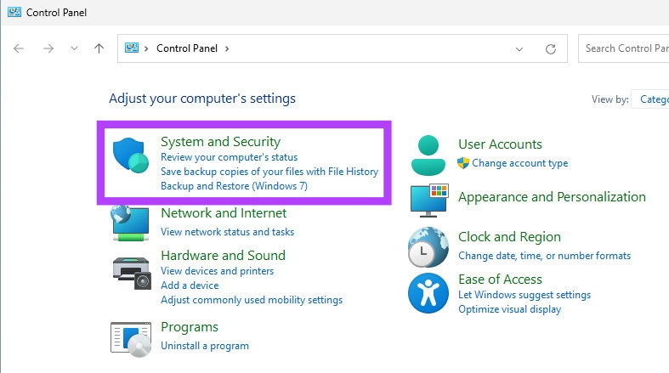
Task: Open Backup and Restore (Windows 7)
Action: pyautogui.click(x=235, y=186)
